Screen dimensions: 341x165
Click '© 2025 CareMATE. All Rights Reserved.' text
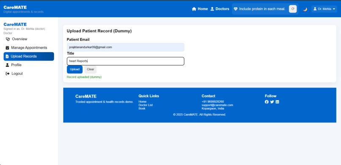point(199,114)
